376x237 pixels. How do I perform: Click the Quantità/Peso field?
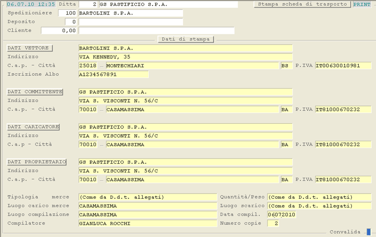pyautogui.click(x=319, y=197)
